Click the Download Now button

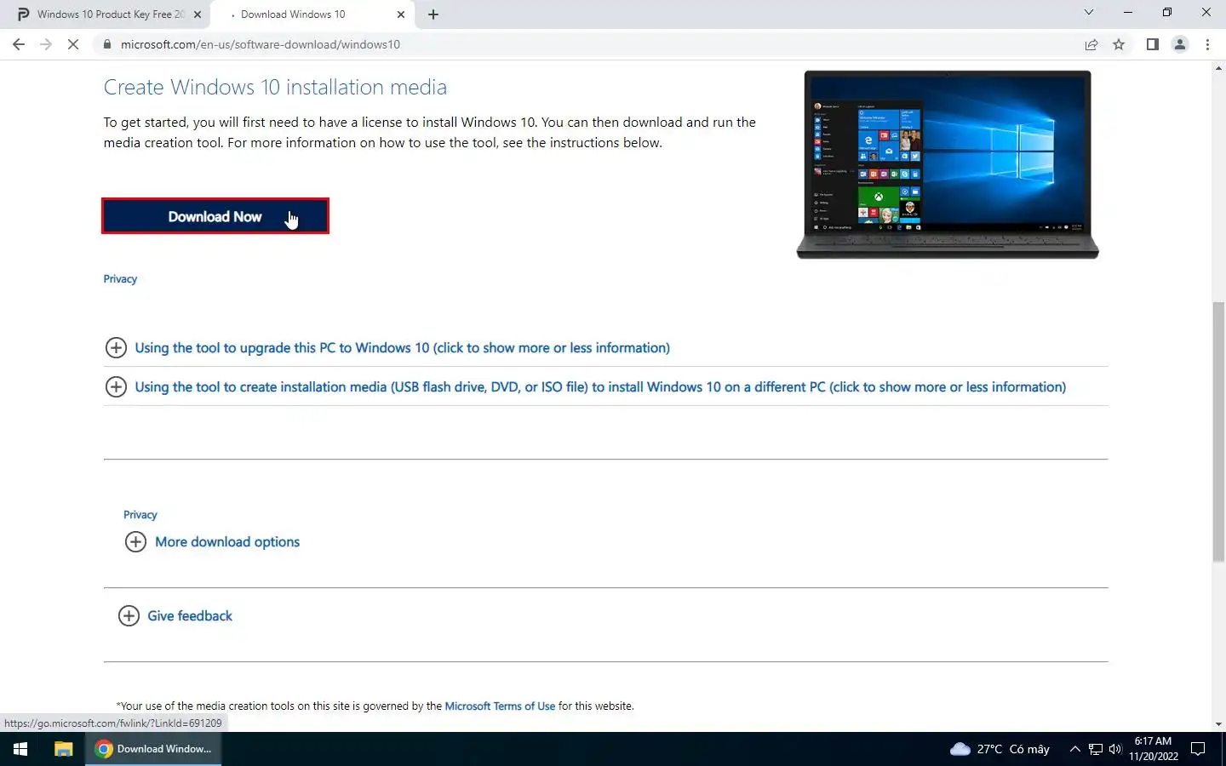coord(215,216)
